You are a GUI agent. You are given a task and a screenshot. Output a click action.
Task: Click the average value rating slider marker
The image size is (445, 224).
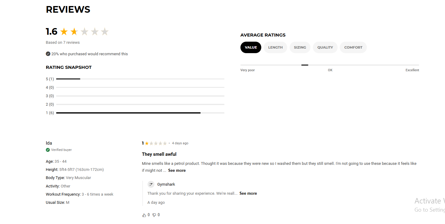pos(305,65)
